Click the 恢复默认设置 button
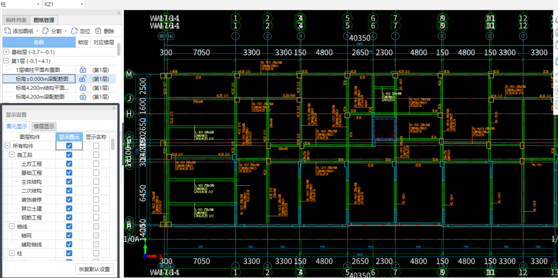The width and height of the screenshot is (558, 278). click(94, 269)
